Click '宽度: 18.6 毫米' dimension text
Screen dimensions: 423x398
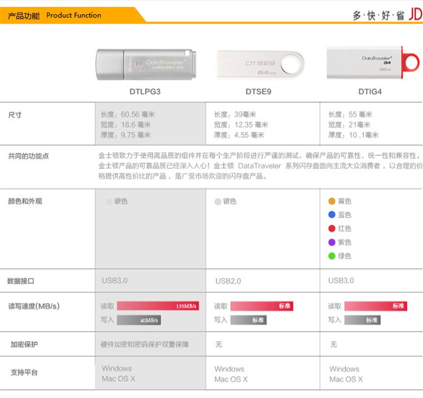pos(126,125)
